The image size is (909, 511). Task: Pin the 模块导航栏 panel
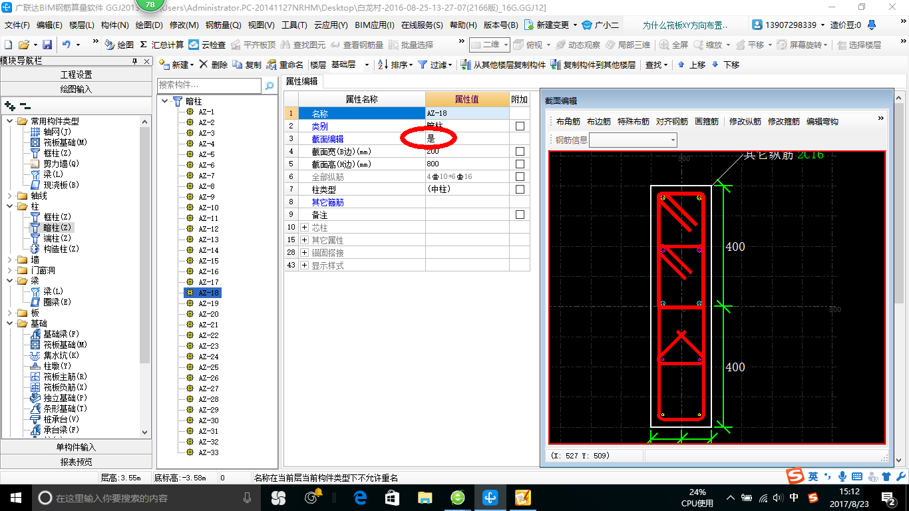pos(134,61)
